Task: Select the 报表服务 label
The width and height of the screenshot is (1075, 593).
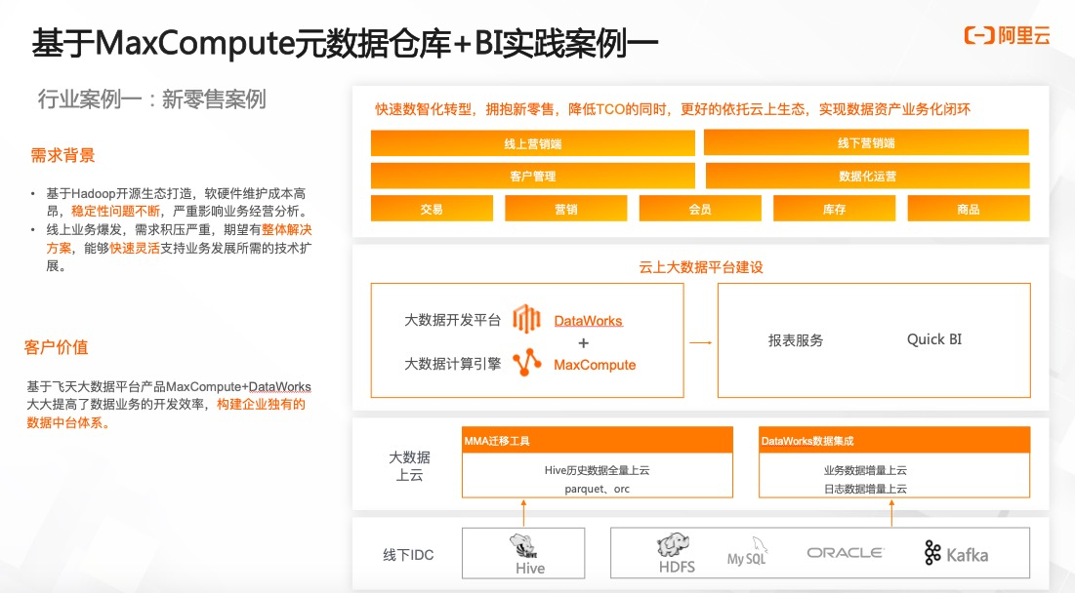Action: pos(796,340)
